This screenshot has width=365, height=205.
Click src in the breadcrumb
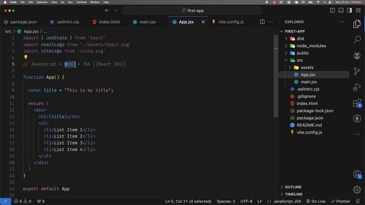click(8, 31)
